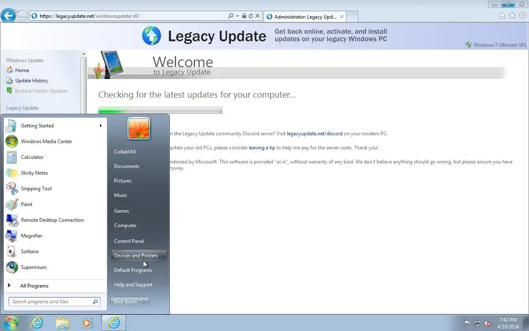Go back with the browser Back button
Image resolution: width=529 pixels, height=331 pixels.
pyautogui.click(x=8, y=16)
